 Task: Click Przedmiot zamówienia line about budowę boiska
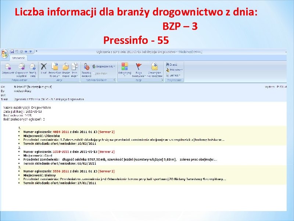pyautogui.click(x=124, y=140)
